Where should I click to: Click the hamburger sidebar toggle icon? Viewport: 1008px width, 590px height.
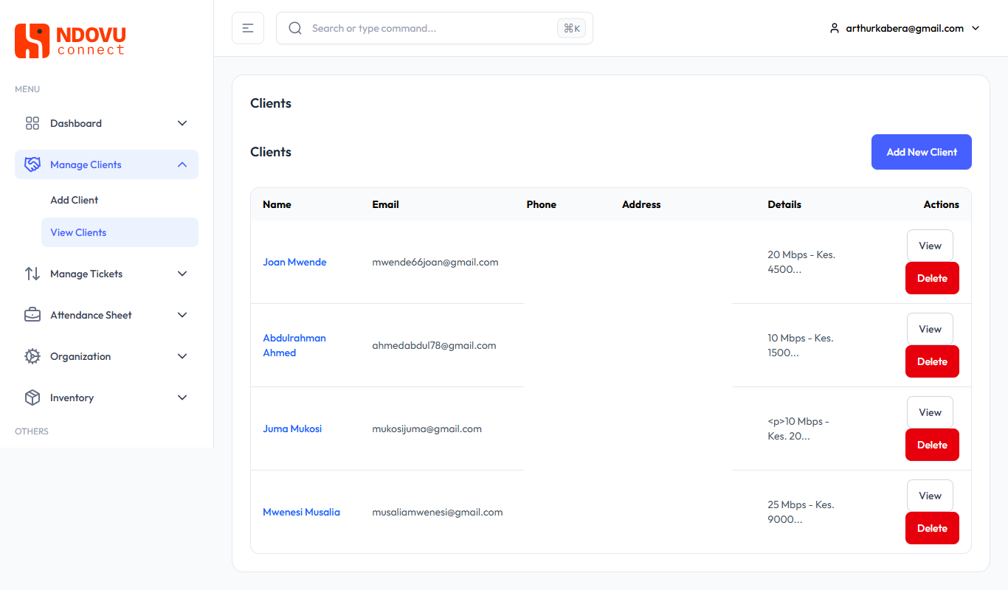pyautogui.click(x=248, y=27)
